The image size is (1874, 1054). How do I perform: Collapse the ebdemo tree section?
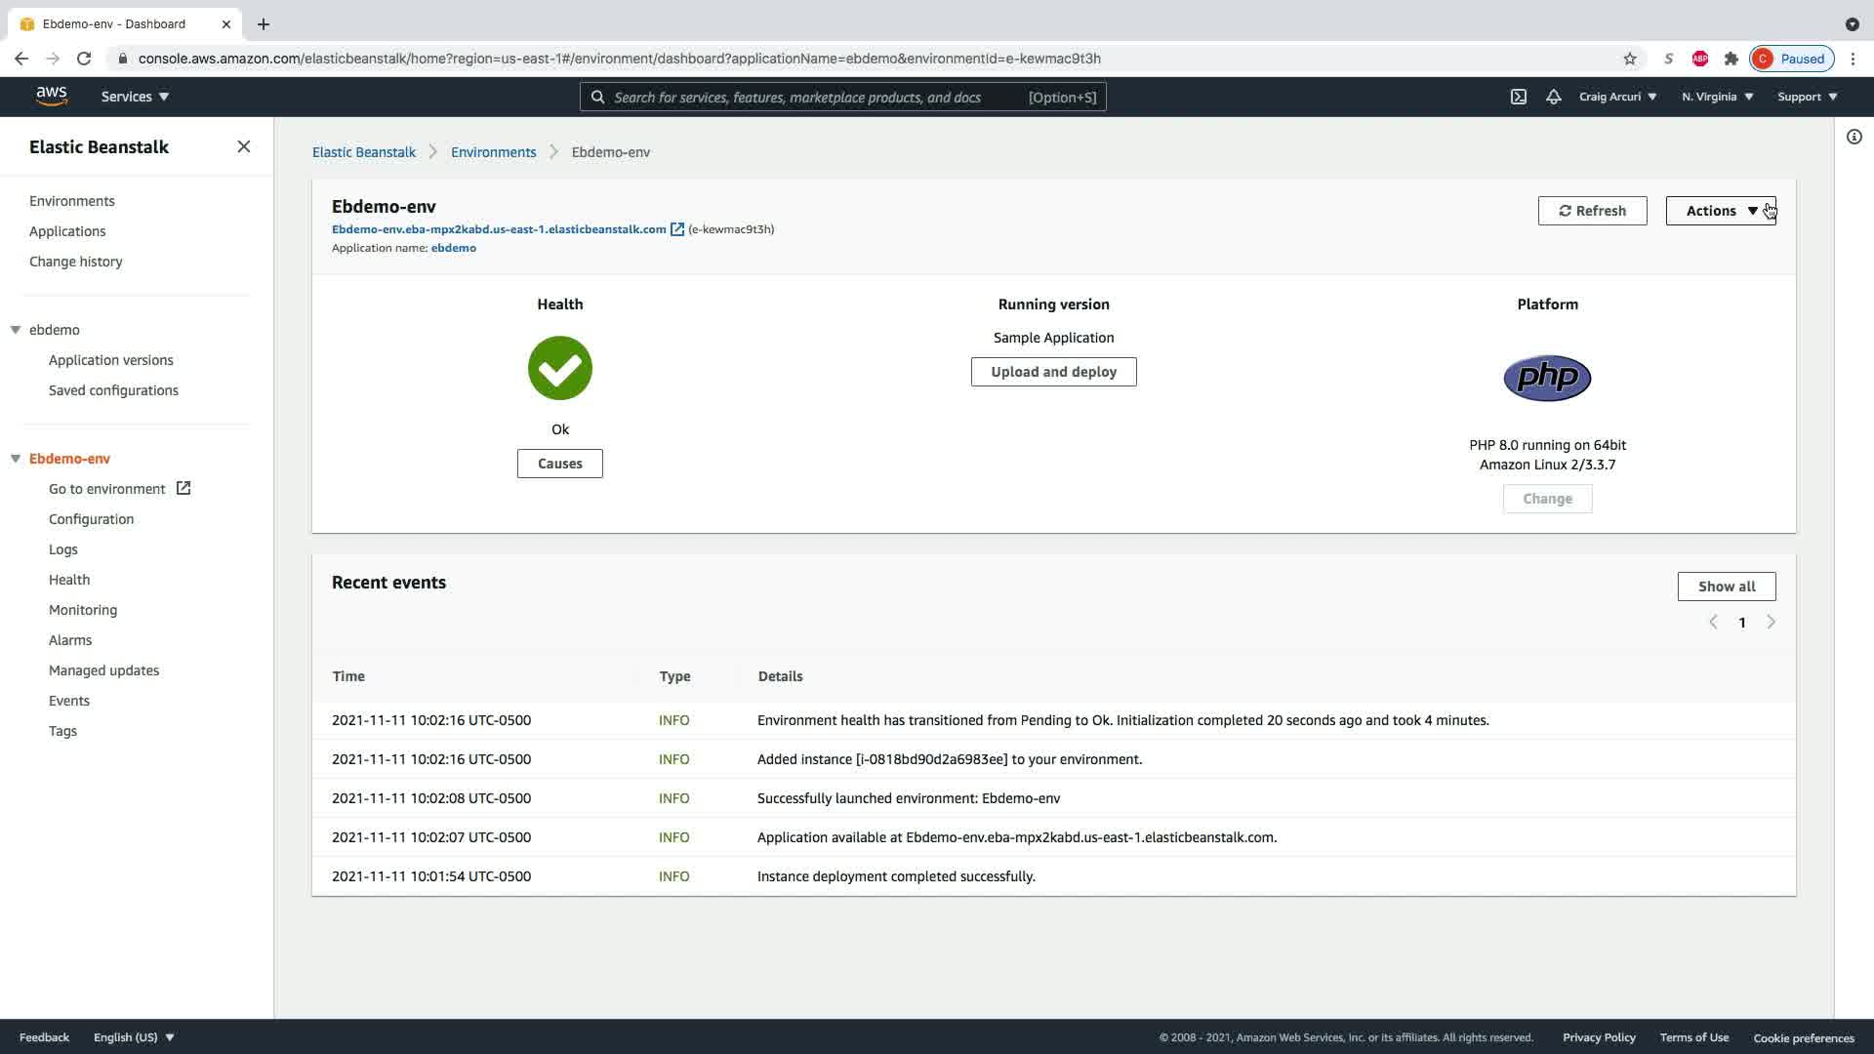(x=16, y=330)
